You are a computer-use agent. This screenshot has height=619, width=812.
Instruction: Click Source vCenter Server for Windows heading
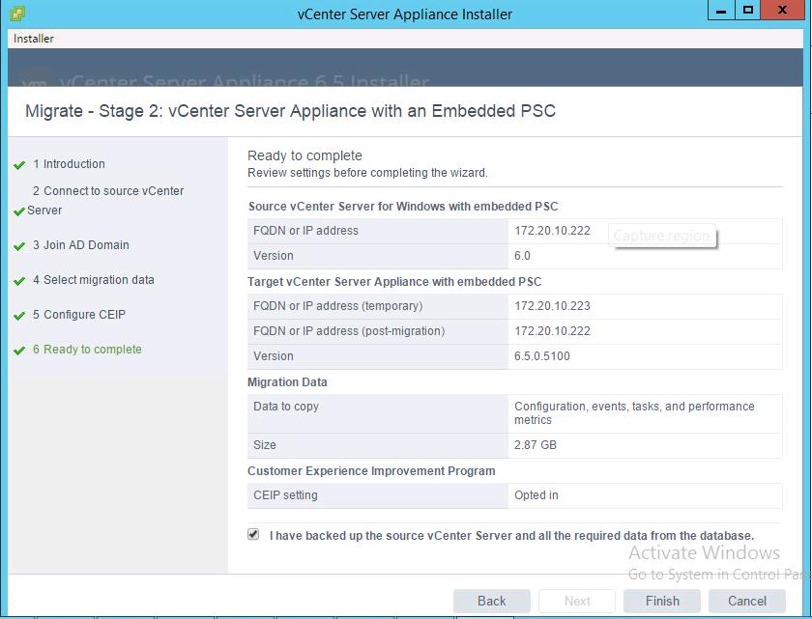[403, 207]
